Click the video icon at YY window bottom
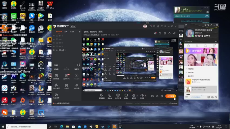This screenshot has width=230, height=129. pos(209,97)
